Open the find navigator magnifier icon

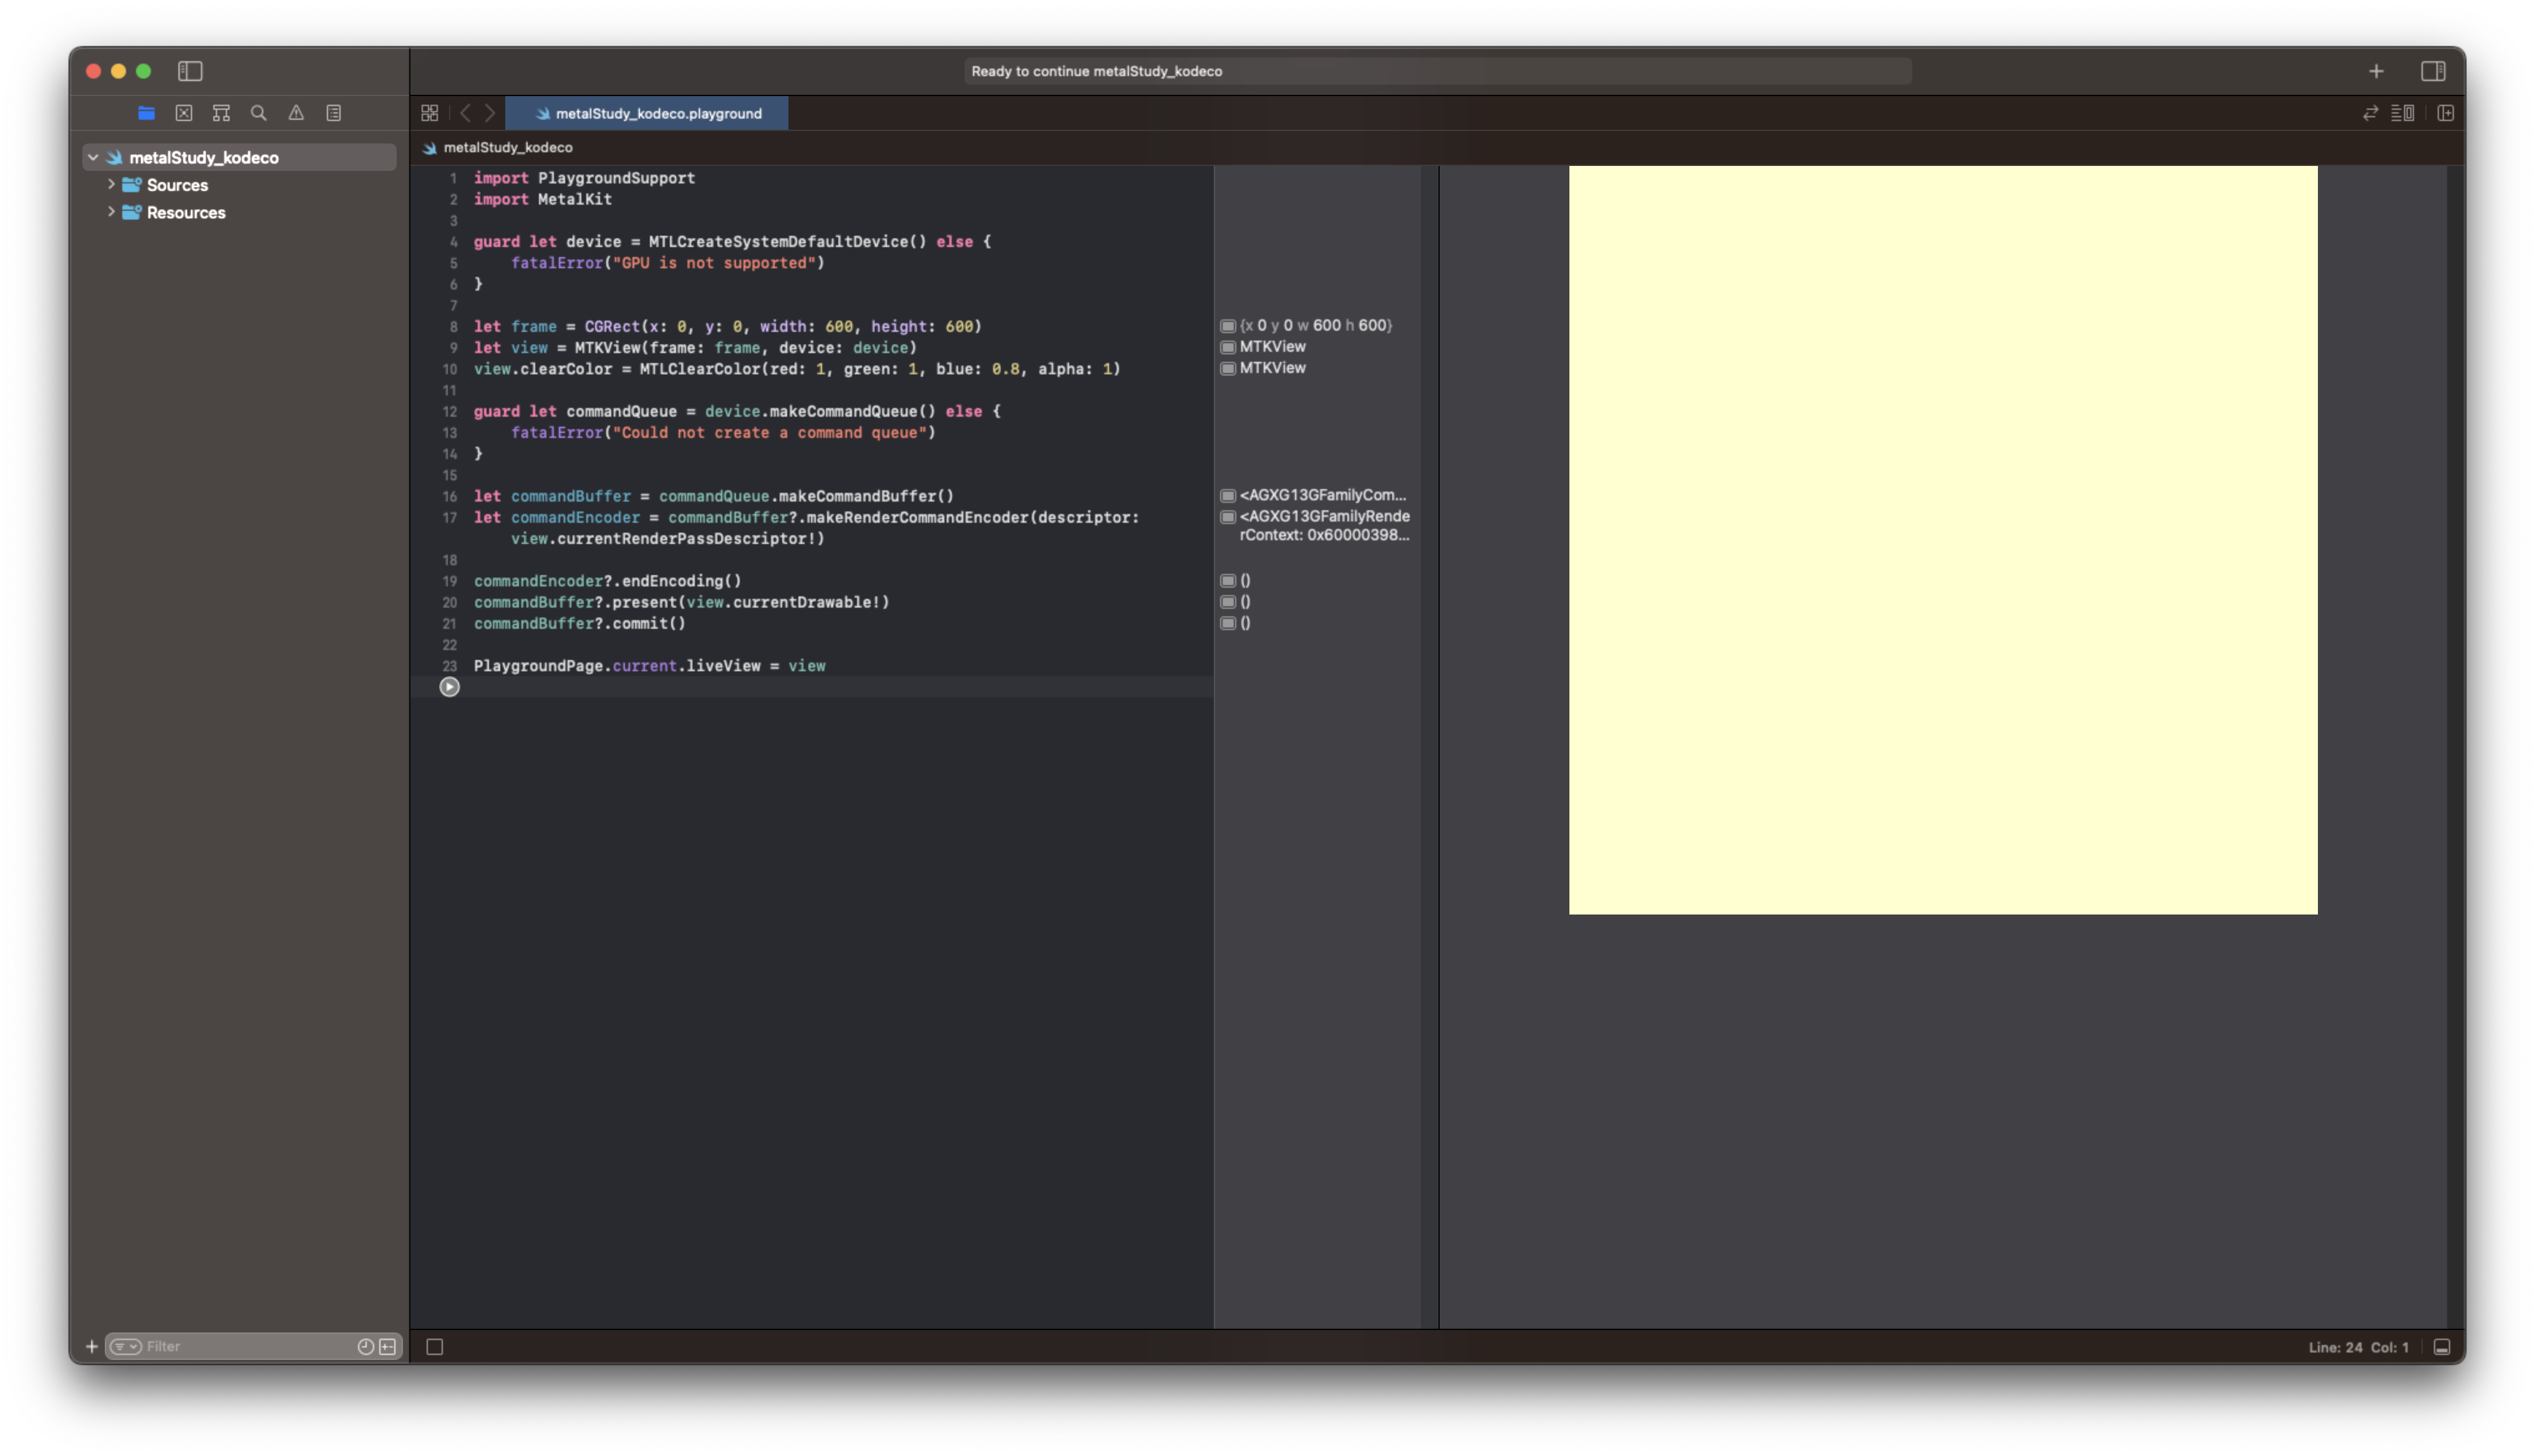259,113
